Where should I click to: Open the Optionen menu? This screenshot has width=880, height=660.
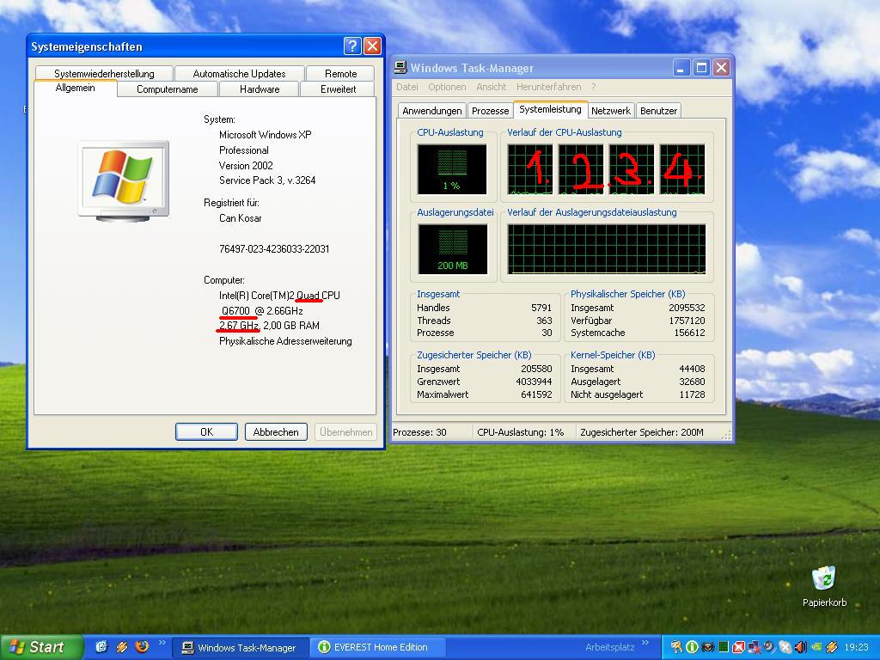[447, 87]
